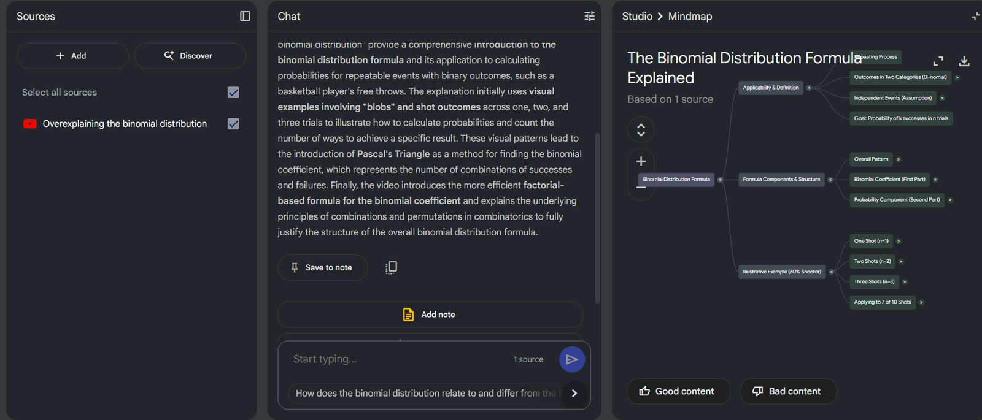This screenshot has width=982, height=420.
Task: Rate mindmap as Good content
Action: (678, 391)
